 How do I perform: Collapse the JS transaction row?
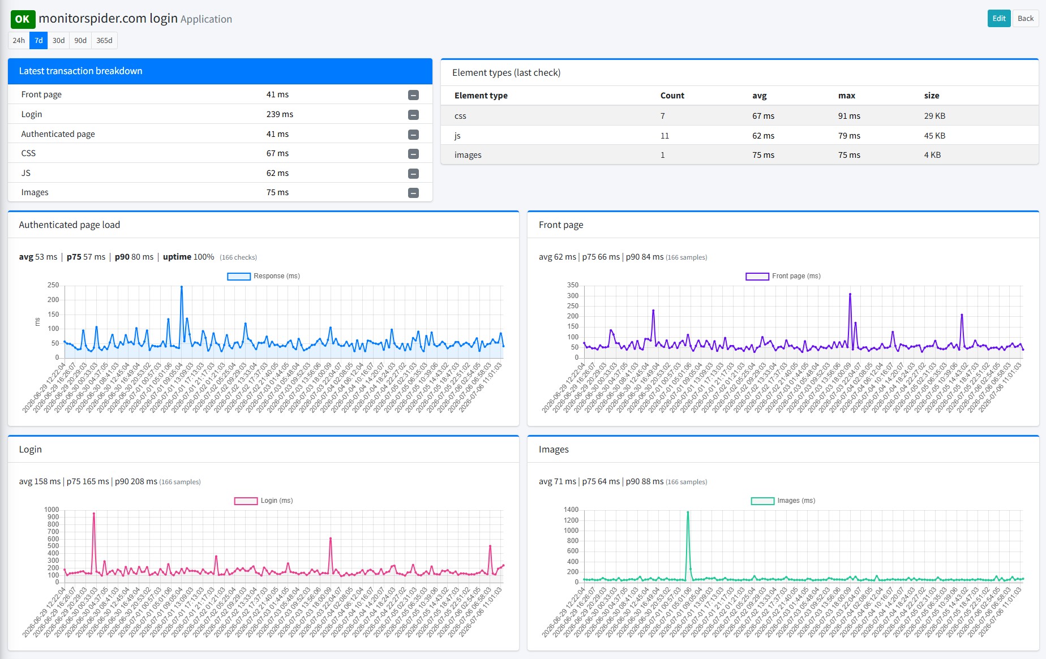coord(413,174)
